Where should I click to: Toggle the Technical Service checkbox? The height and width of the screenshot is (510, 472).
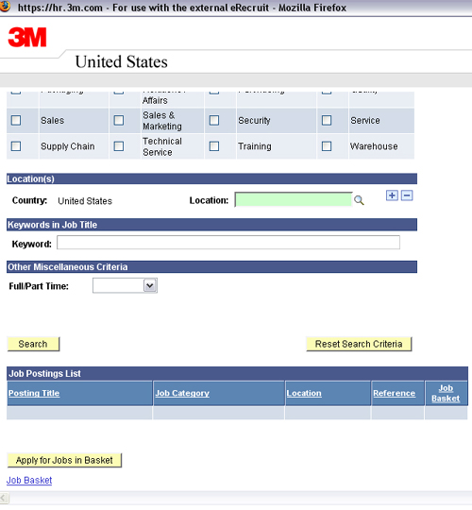[x=119, y=146]
